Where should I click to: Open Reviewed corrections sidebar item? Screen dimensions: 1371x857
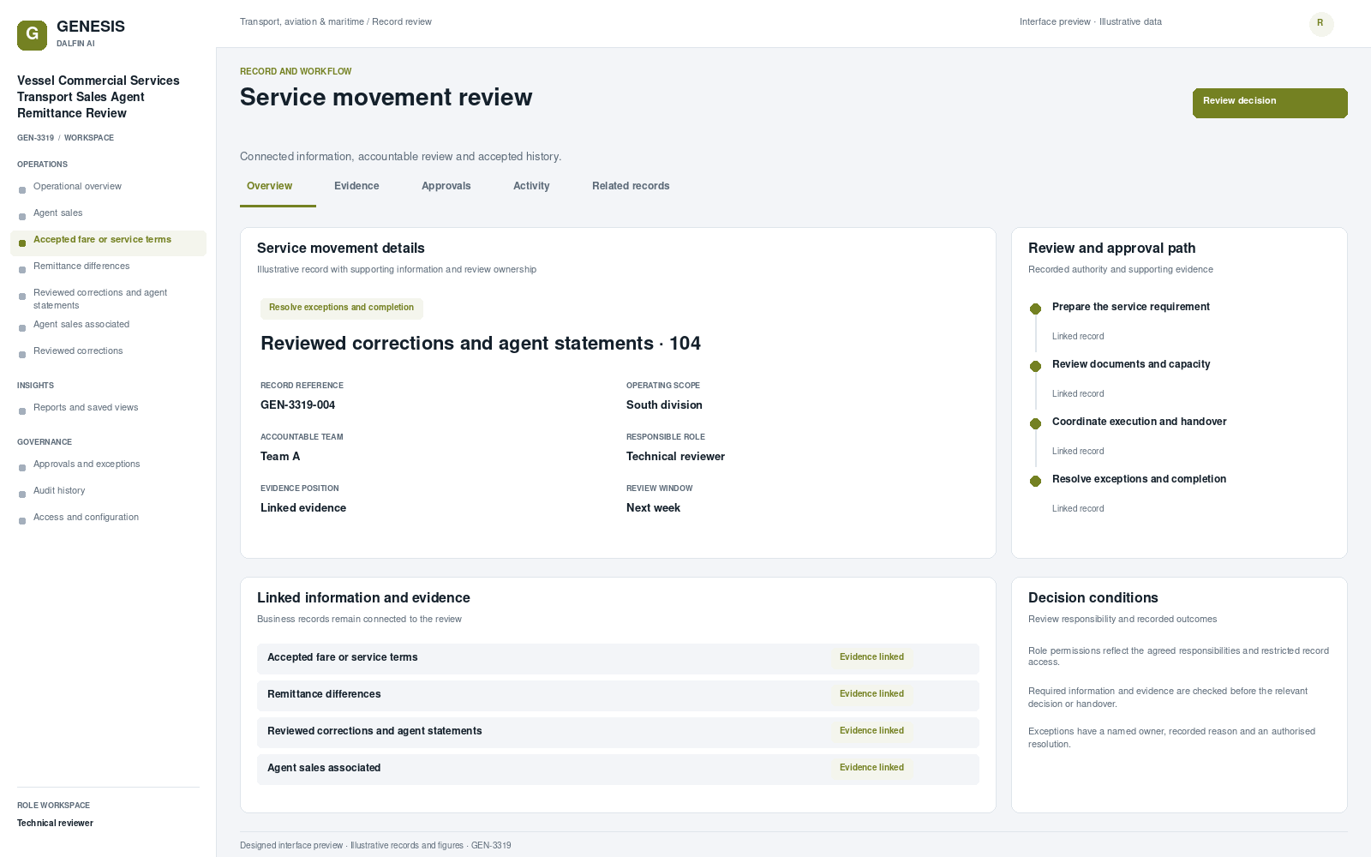click(108, 351)
